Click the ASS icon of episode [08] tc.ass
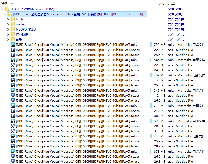Viewport: 208px width, 164px height. tap(13, 161)
